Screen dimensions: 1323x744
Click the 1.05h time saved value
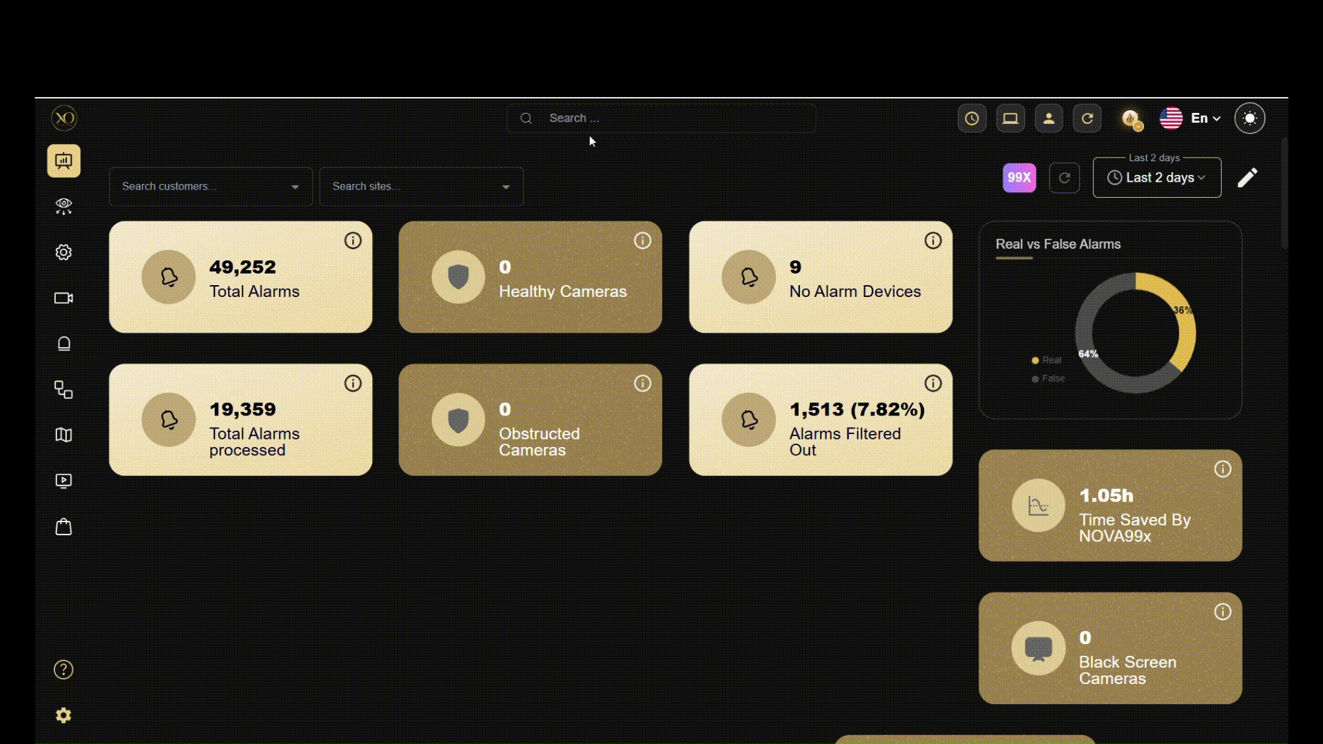click(x=1107, y=496)
